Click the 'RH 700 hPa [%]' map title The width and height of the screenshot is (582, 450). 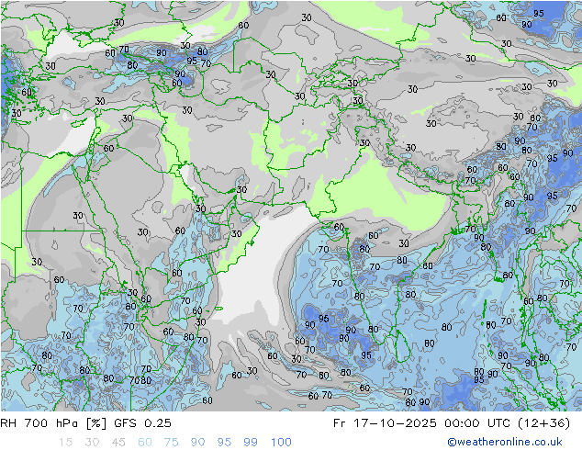[x=54, y=423]
